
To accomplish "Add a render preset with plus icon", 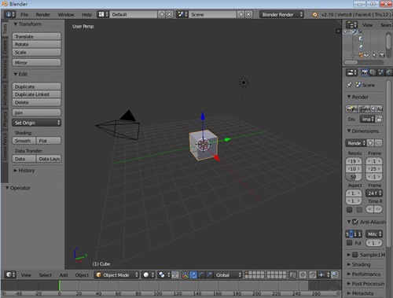I will [370, 143].
